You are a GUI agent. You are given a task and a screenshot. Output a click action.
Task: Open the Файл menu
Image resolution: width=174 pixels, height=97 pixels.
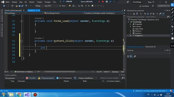click(7, 2)
